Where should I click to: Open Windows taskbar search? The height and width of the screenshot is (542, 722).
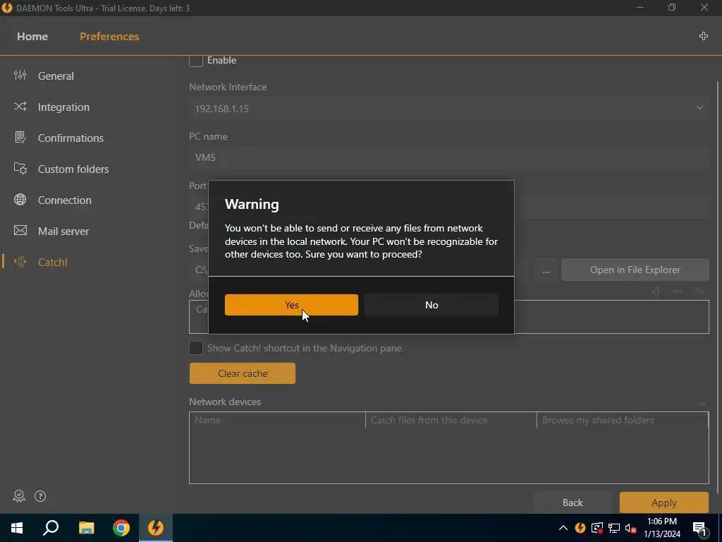pyautogui.click(x=51, y=528)
